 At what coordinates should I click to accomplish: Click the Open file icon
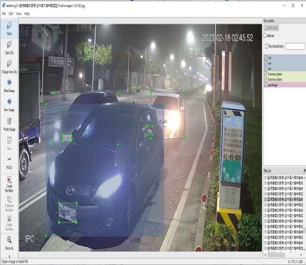tap(9, 26)
